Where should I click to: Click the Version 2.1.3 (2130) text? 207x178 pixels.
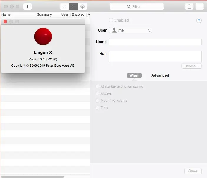click(x=43, y=59)
